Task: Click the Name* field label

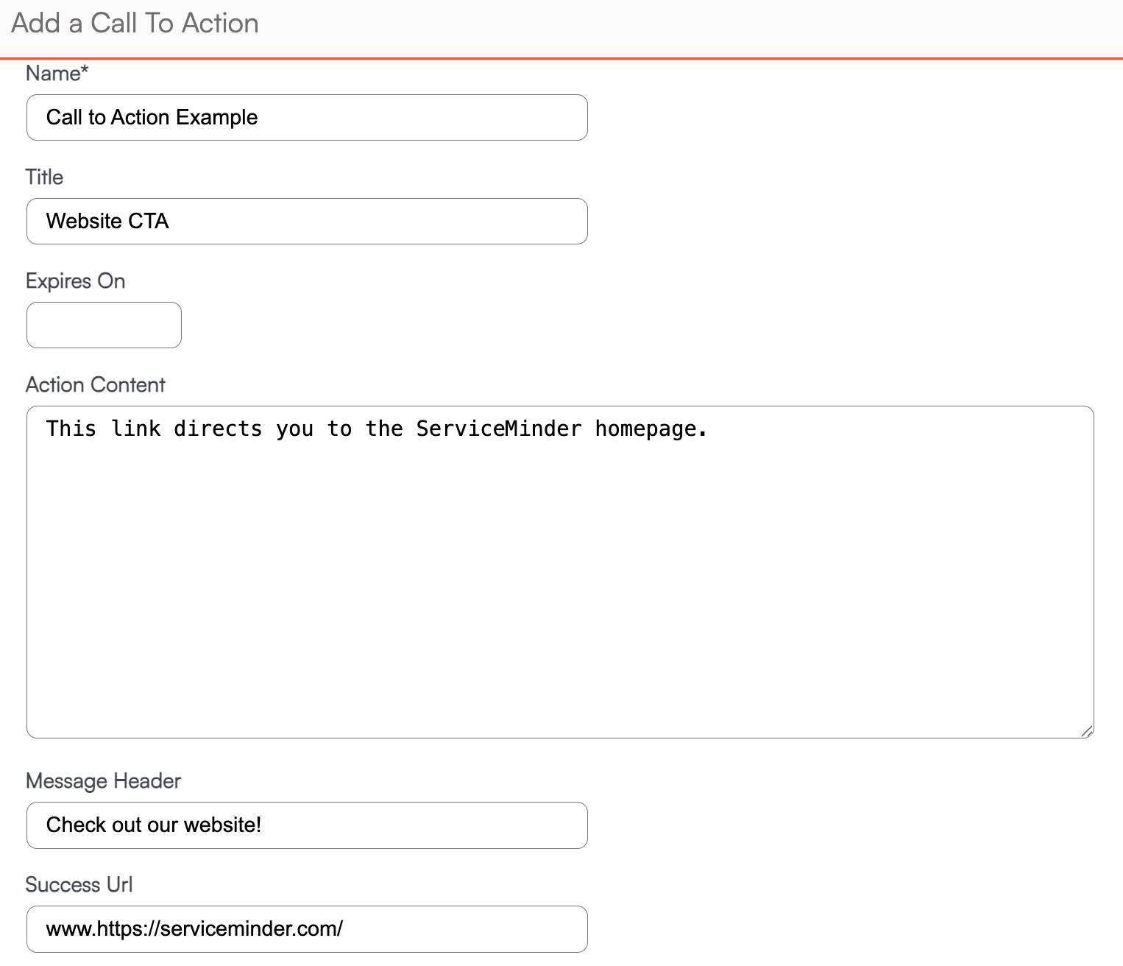Action: (57, 74)
